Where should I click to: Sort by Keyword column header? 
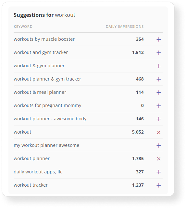click(x=23, y=27)
